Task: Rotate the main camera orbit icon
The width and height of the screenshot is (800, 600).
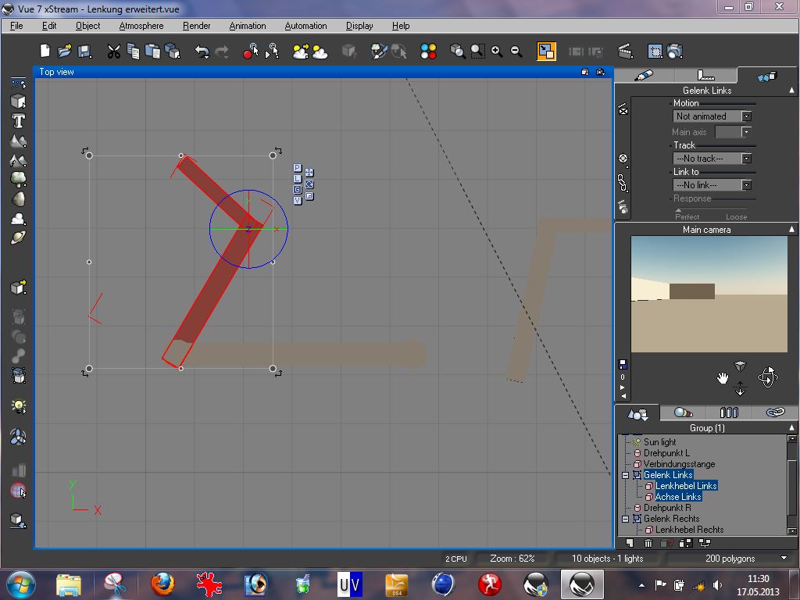Action: pyautogui.click(x=767, y=377)
